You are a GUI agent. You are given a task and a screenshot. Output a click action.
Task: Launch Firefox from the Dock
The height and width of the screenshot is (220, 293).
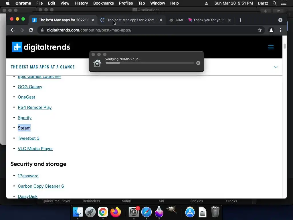click(x=116, y=212)
